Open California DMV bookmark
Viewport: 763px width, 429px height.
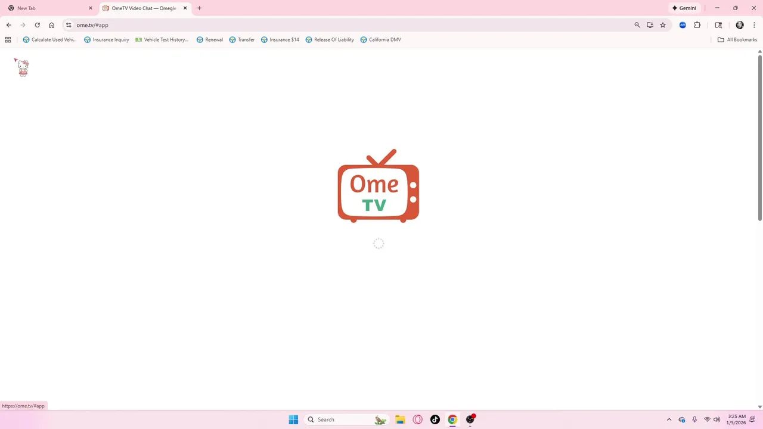[x=381, y=40]
